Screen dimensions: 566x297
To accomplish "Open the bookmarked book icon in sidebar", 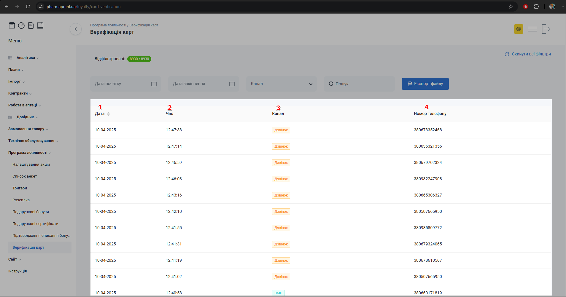I will tap(40, 25).
